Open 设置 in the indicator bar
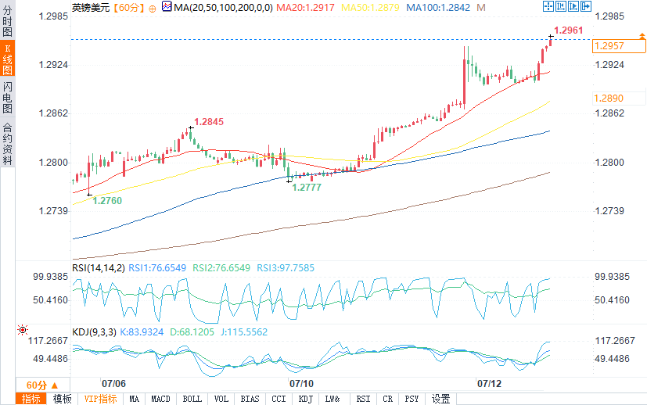This screenshot has height=405, width=647. 440,399
